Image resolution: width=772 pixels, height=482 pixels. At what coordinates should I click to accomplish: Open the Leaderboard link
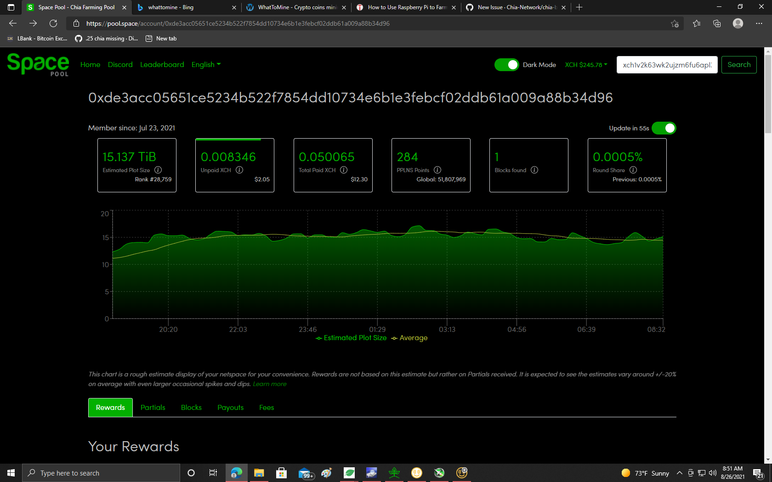coord(162,65)
